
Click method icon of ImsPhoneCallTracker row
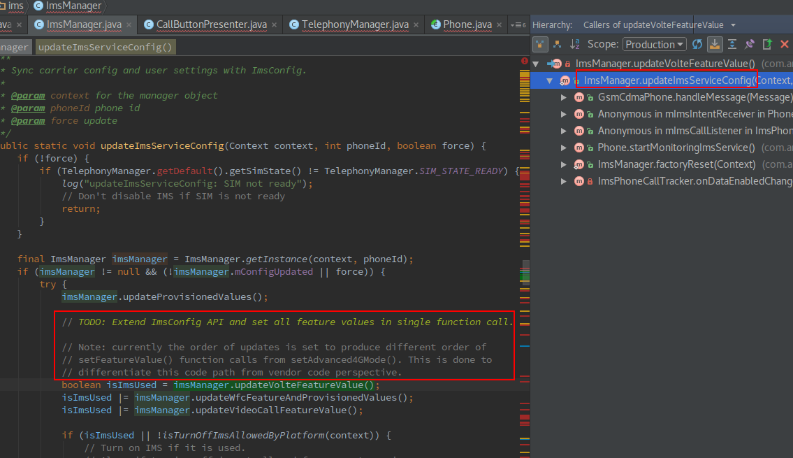click(x=579, y=181)
